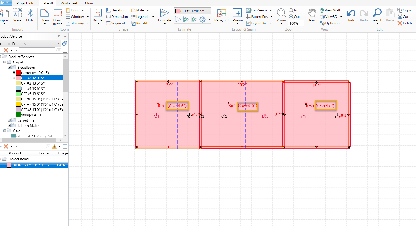This screenshot has width=416, height=226.
Task: Zoom In on the drawing
Action: click(x=293, y=10)
